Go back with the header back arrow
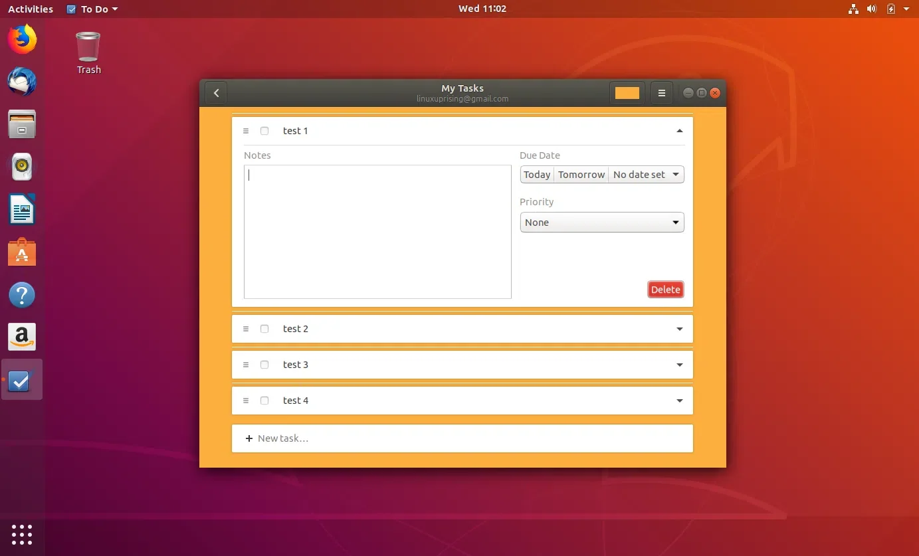 [x=216, y=94]
